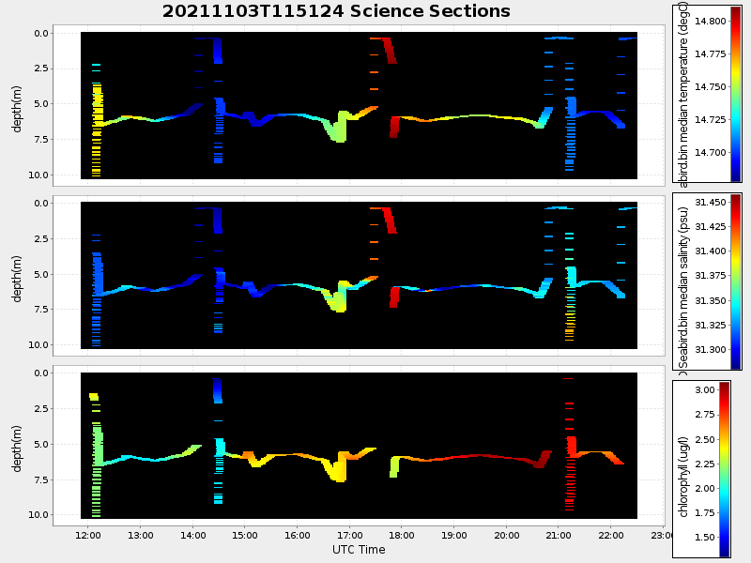Click the 2.25 chlorophyll colorbar tick
The image size is (751, 563).
click(705, 464)
